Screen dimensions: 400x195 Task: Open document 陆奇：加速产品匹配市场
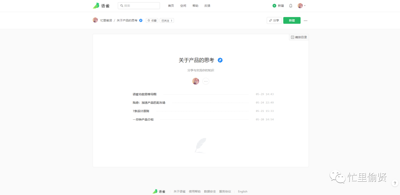pyautogui.click(x=149, y=102)
